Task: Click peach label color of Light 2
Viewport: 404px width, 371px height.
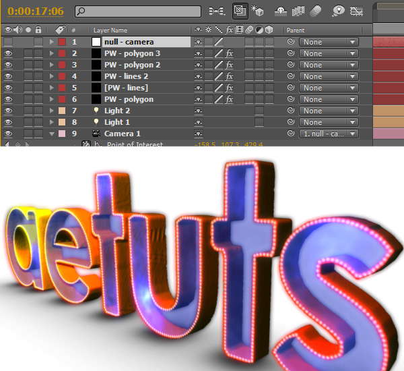Action: pyautogui.click(x=62, y=111)
